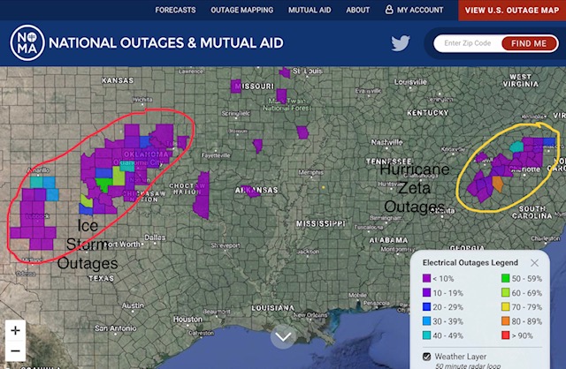566x369 pixels.
Task: Zoom in the map with plus button
Action: (x=15, y=330)
